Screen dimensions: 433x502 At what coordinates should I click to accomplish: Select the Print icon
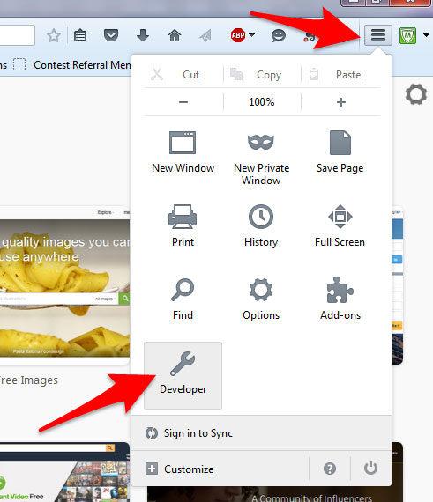pos(183,217)
